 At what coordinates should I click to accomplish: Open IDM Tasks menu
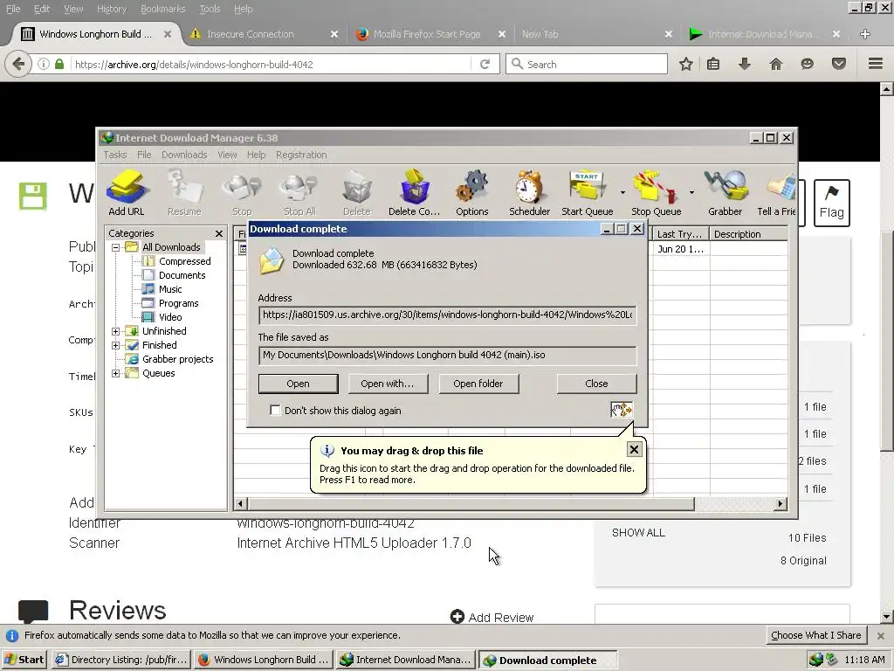[115, 155]
